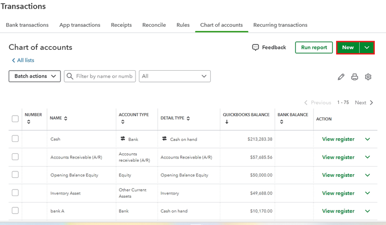Viewport: 386px width, 225px height.
Task: Sort by the Detail Type column arrows
Action: point(188,118)
